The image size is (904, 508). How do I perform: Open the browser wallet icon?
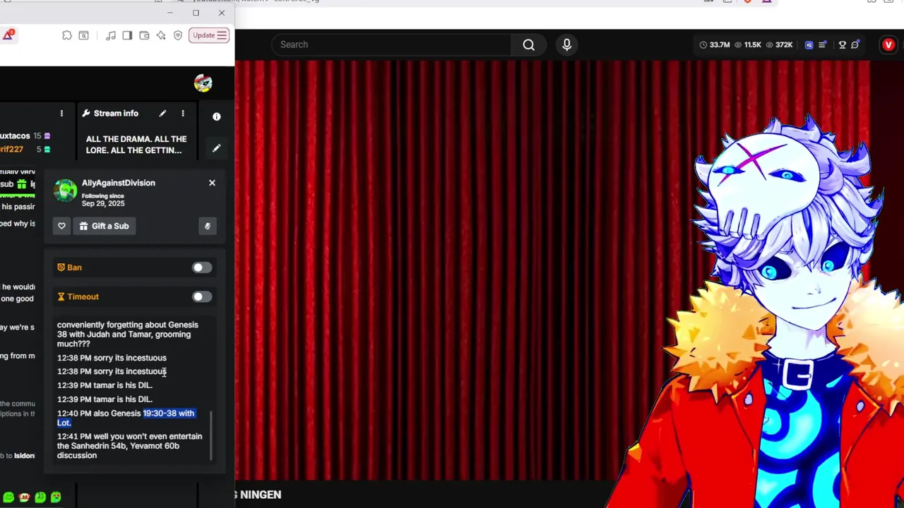pyautogui.click(x=144, y=35)
